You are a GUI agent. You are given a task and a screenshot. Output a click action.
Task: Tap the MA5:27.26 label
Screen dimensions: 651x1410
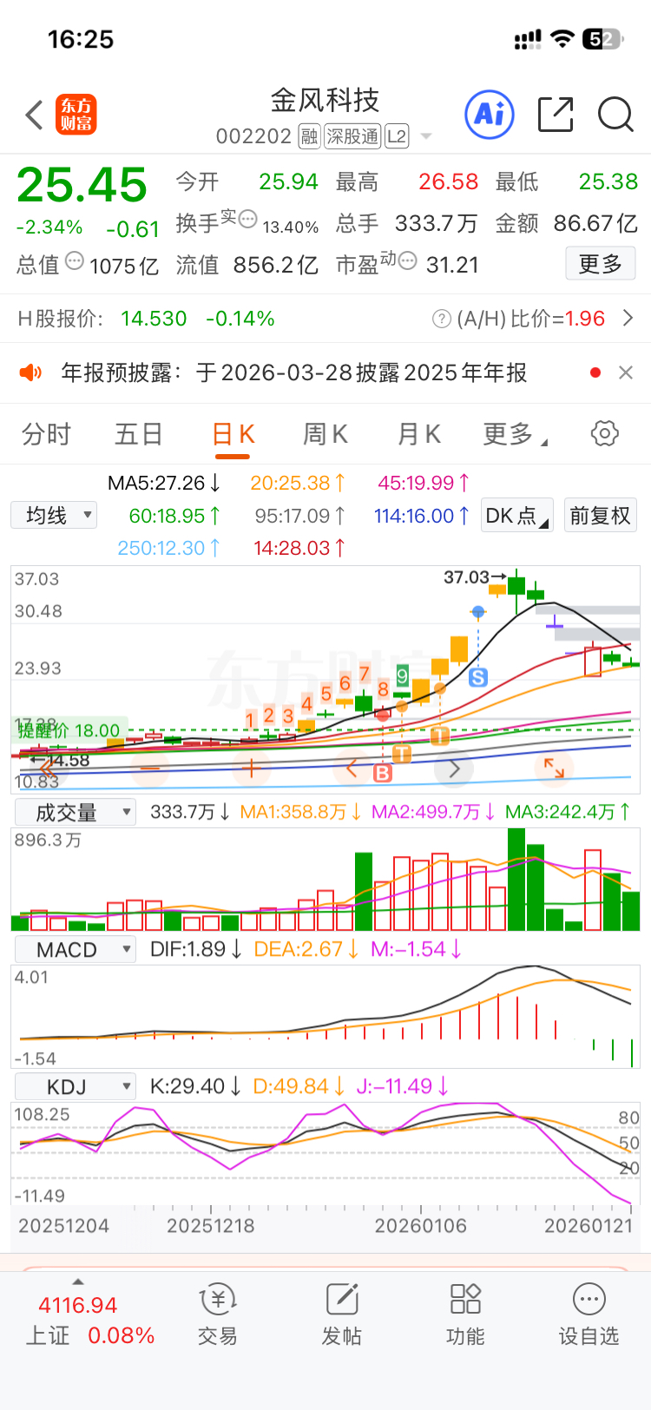[x=164, y=483]
